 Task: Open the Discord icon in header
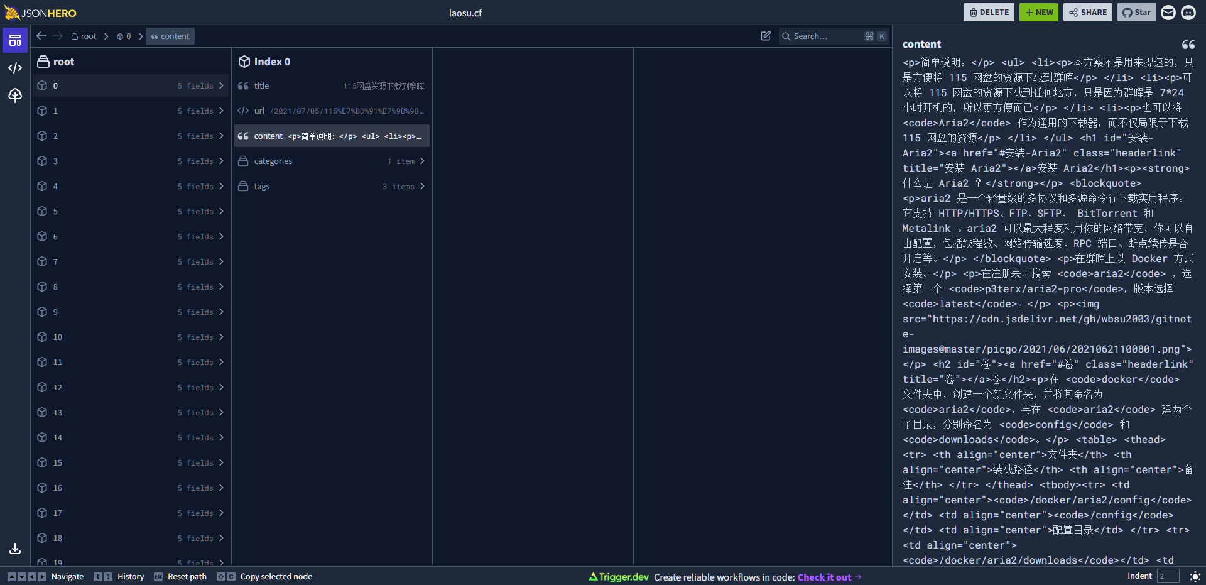coord(1188,13)
